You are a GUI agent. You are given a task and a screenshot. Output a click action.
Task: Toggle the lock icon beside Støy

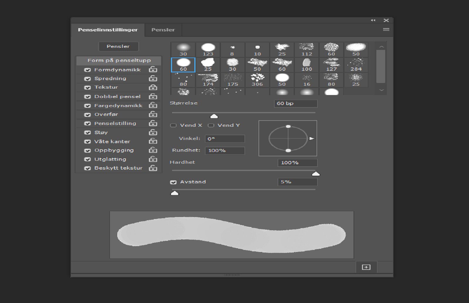point(153,132)
